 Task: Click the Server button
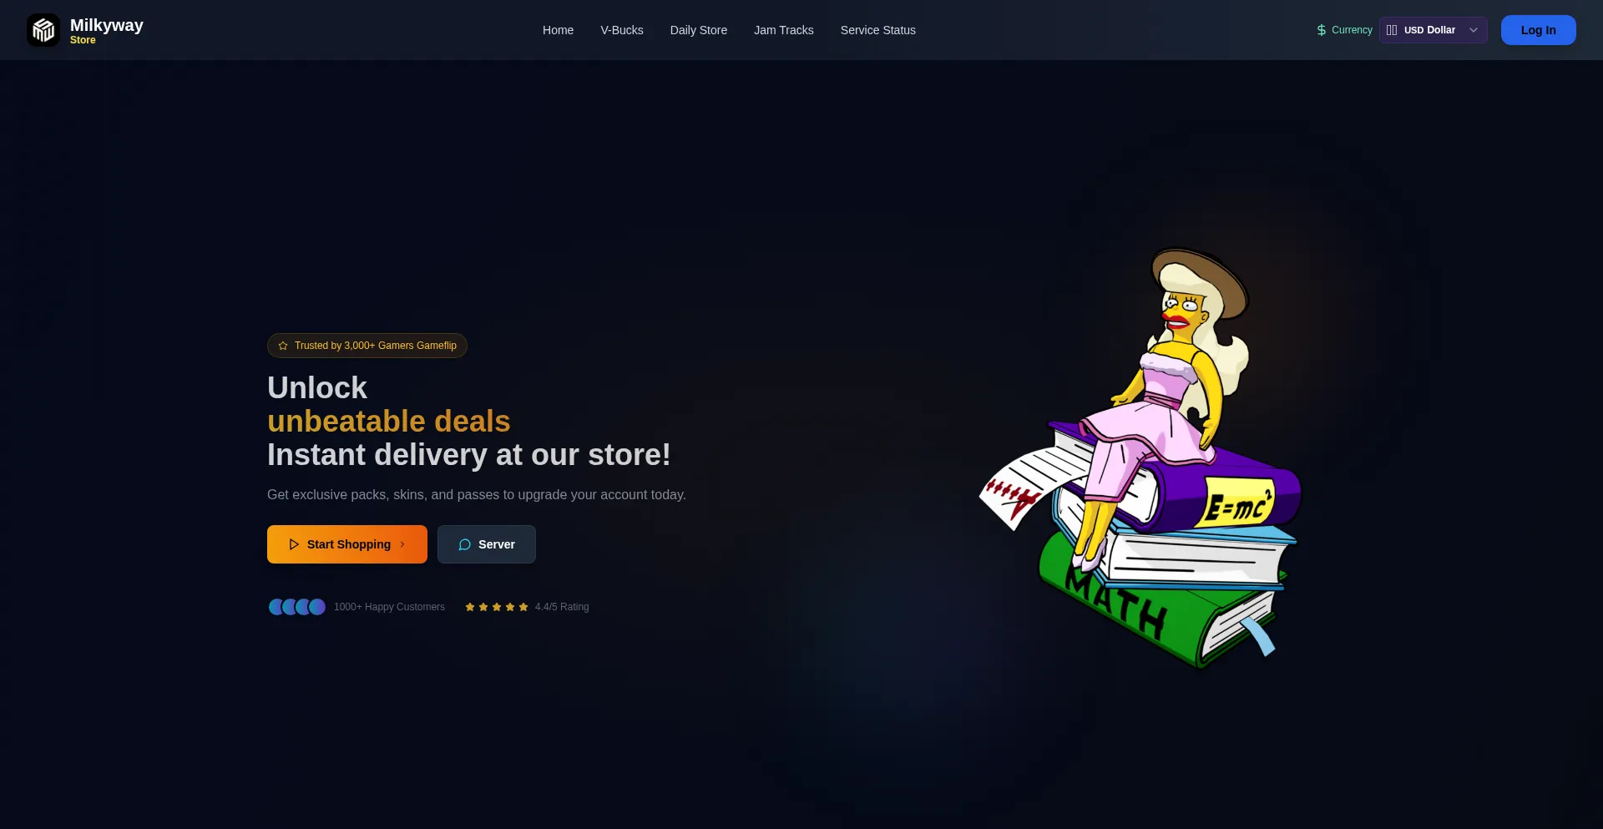487,544
